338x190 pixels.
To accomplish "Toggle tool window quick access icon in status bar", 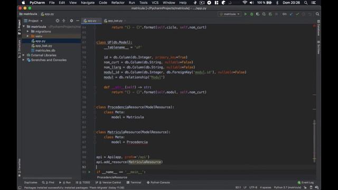I will pos(20,188).
